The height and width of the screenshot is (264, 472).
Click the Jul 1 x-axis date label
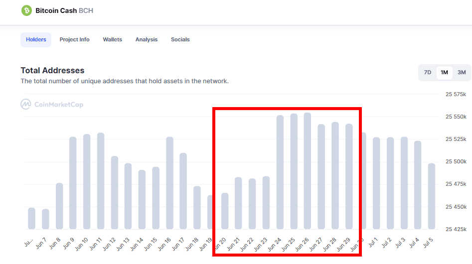click(373, 243)
